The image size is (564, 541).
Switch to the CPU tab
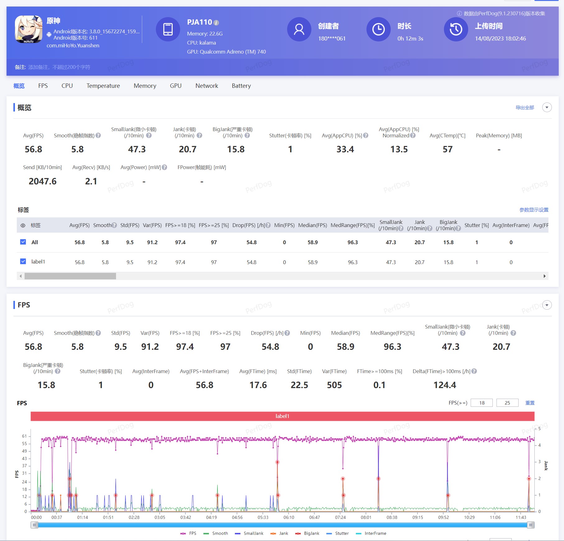click(x=67, y=86)
